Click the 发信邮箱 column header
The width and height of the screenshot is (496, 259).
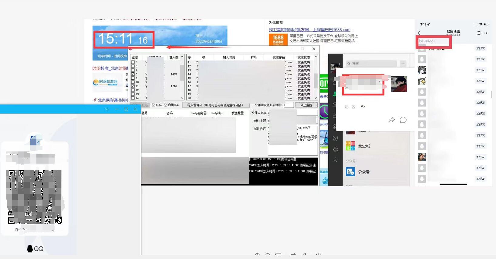pos(278,57)
